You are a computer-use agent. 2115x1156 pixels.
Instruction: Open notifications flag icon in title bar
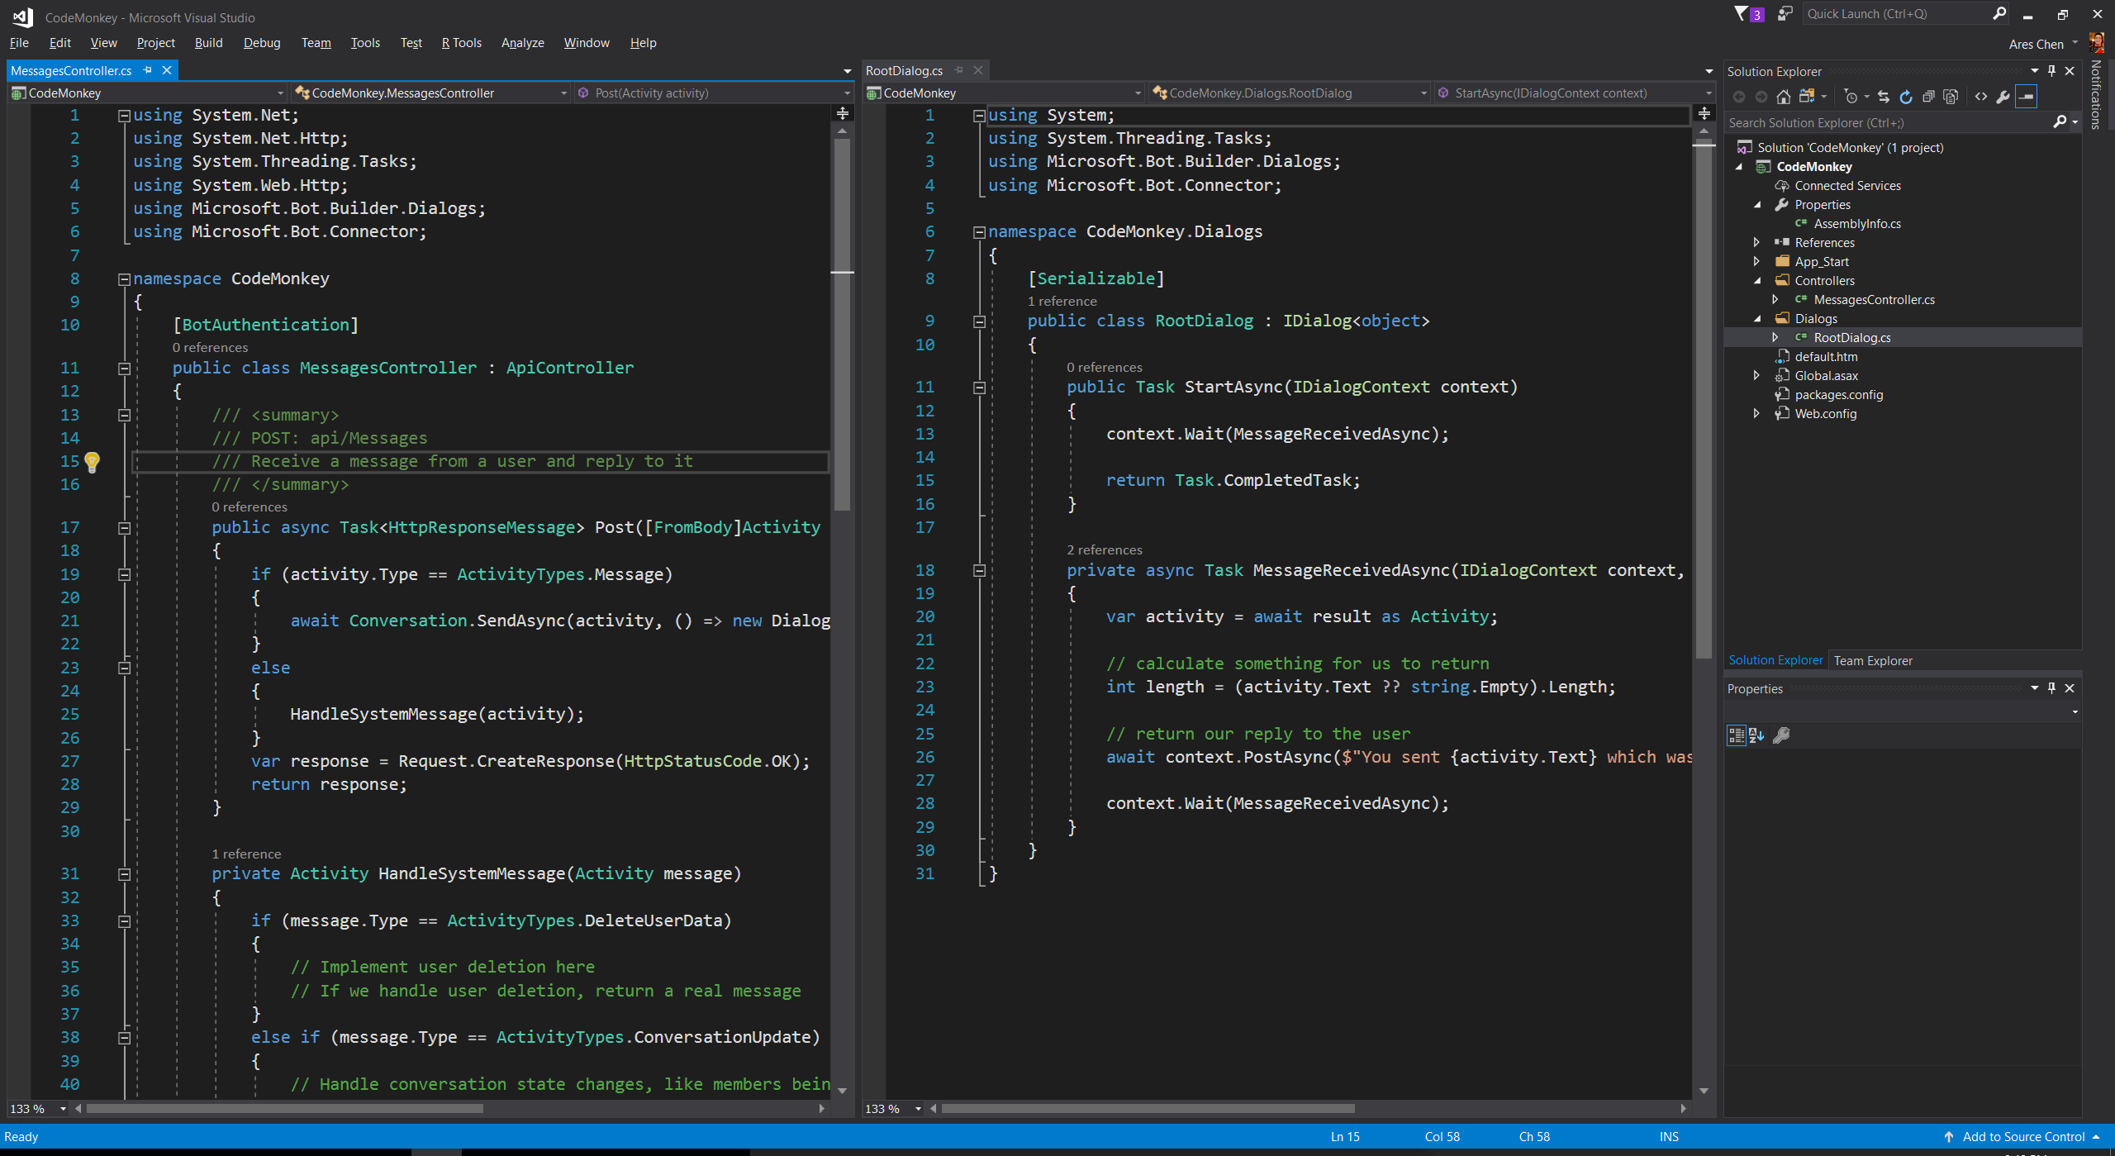(1742, 14)
